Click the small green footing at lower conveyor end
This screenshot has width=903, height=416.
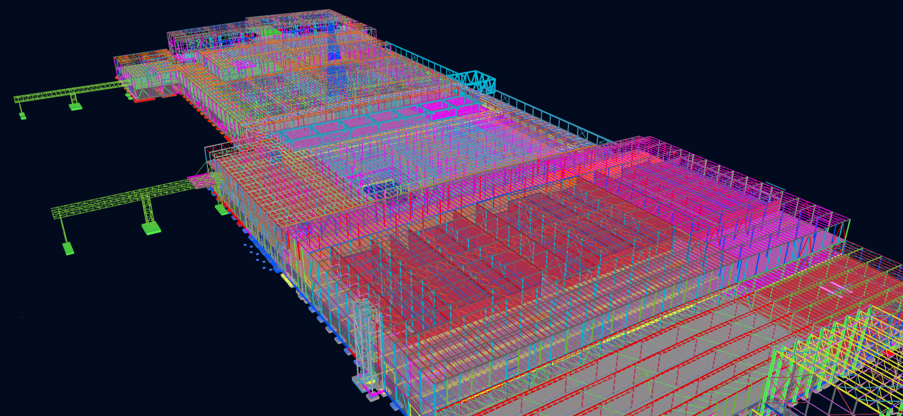68,248
